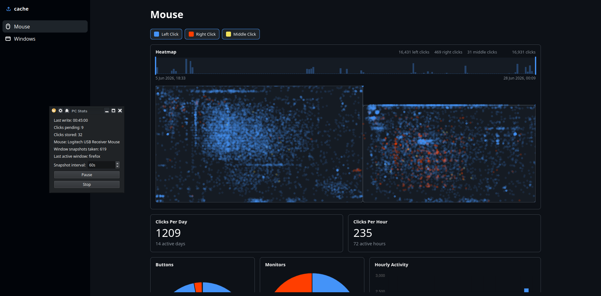
Task: Grab the heatmap timeline start handle
Action: click(156, 66)
